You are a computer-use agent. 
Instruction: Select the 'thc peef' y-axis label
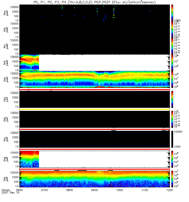(6, 46)
